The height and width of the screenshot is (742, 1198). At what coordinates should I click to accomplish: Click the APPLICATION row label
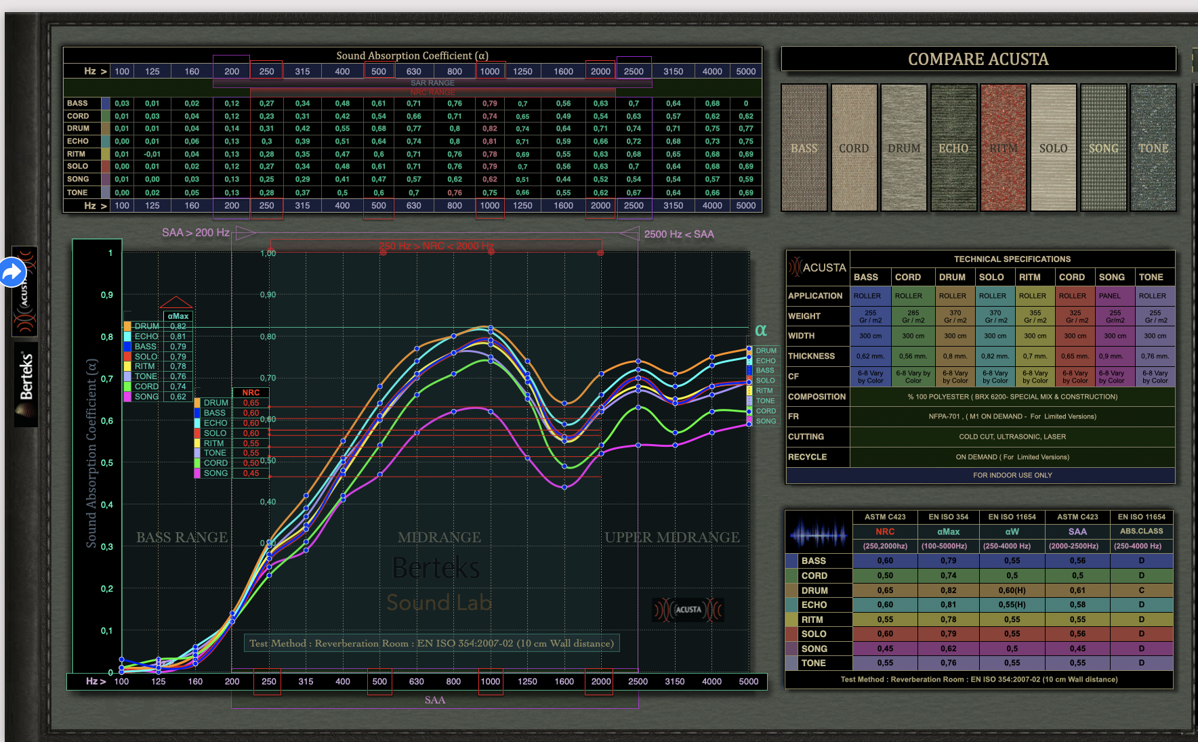point(815,296)
